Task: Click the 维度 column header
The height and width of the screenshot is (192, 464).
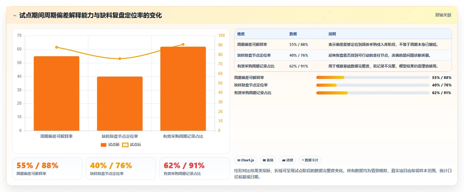Action: coord(241,34)
